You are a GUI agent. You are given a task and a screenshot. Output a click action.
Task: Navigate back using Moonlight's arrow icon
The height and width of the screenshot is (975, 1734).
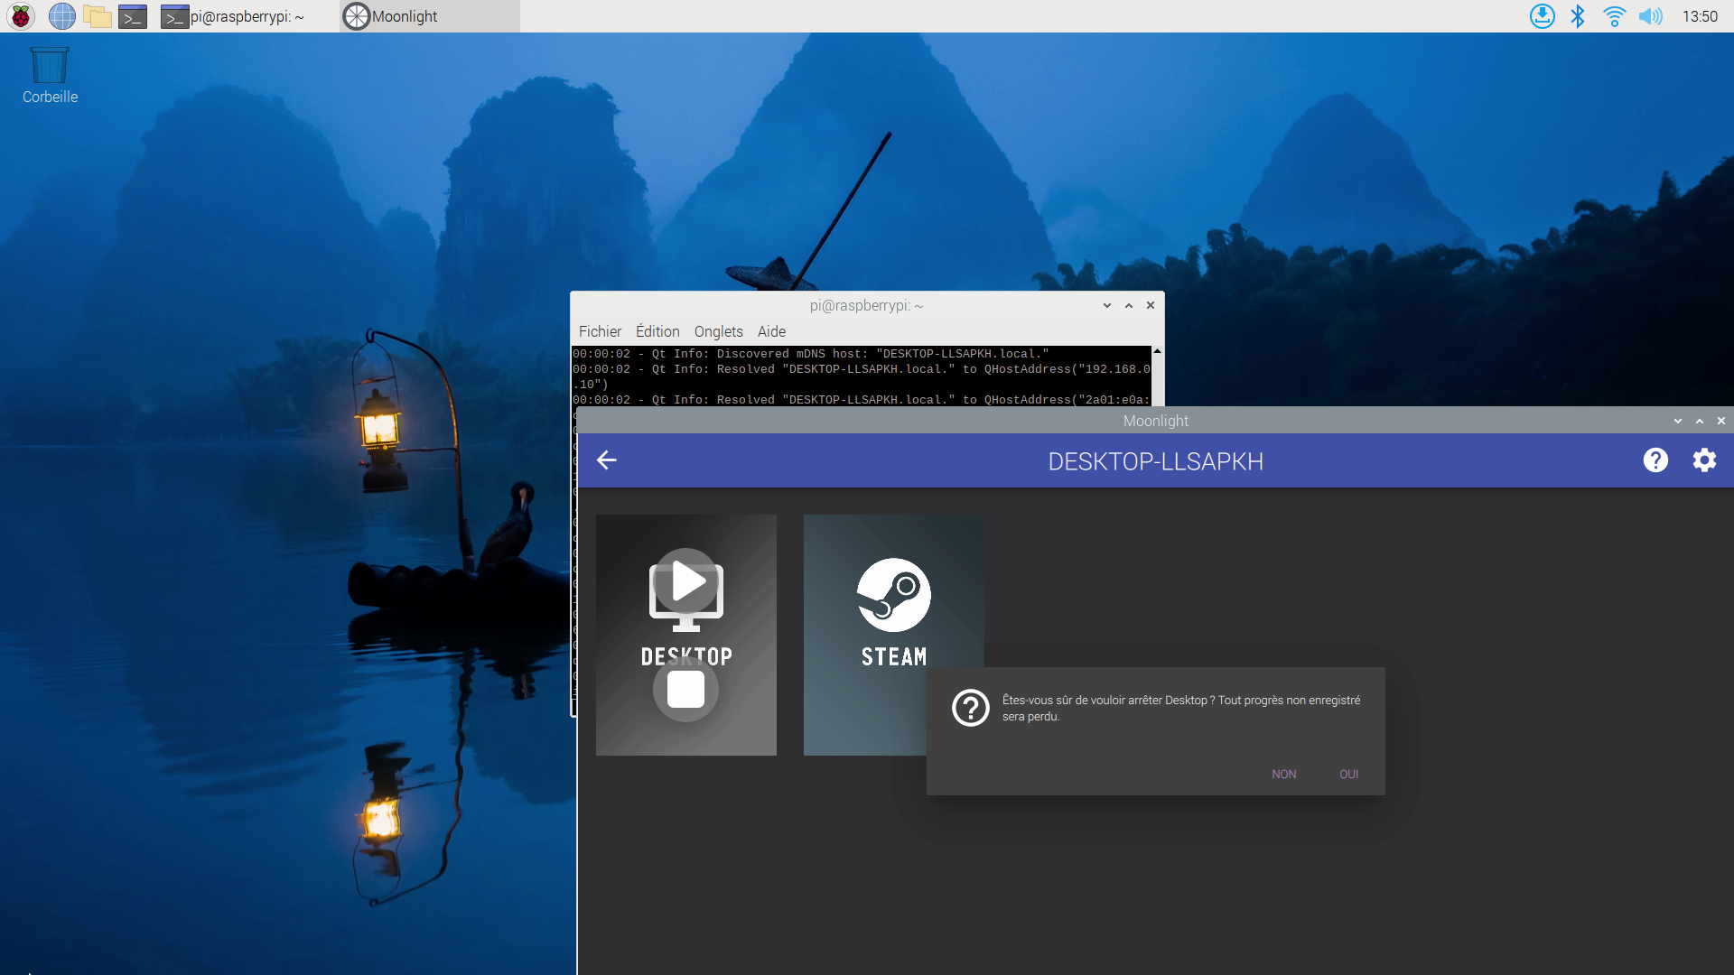[606, 460]
